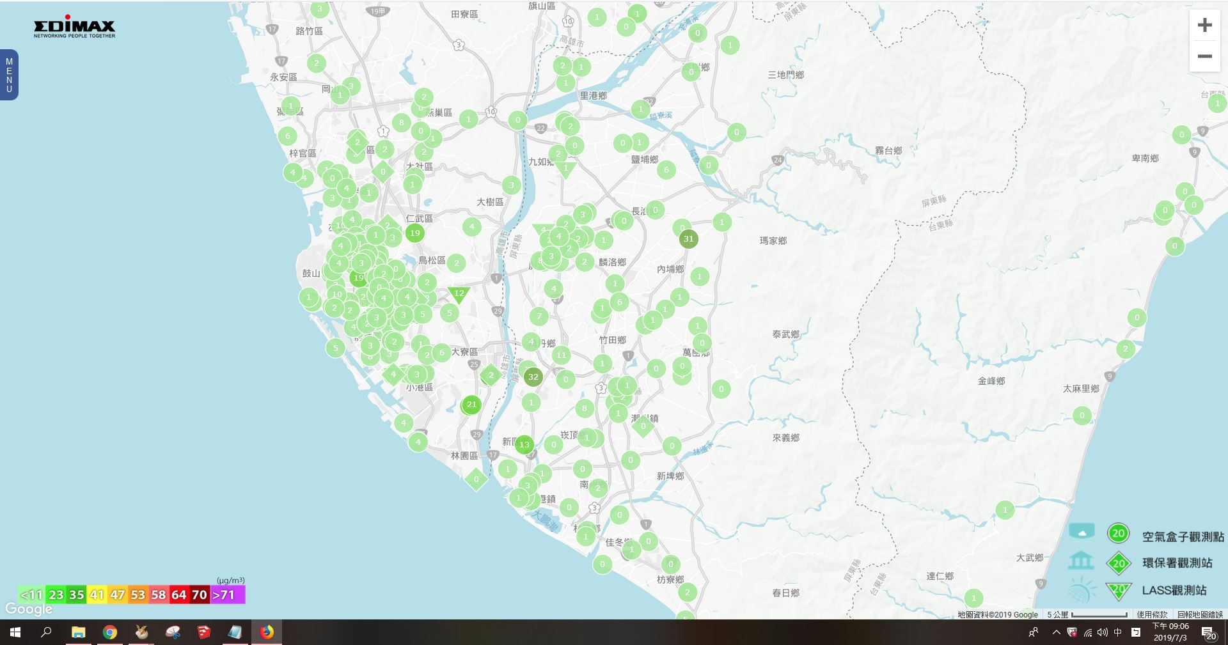Click the <11 light green scale swatch
The width and height of the screenshot is (1228, 645).
[x=31, y=595]
